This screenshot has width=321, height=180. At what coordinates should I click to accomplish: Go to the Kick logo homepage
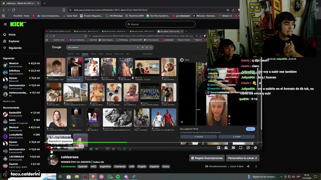point(18,24)
